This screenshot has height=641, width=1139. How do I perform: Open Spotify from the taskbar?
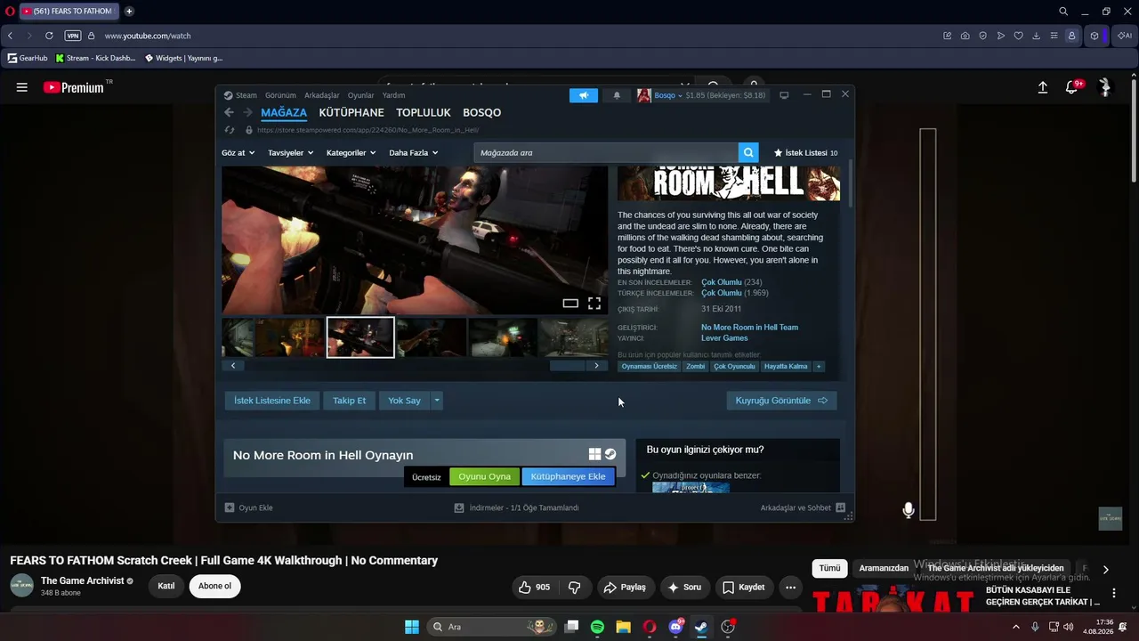597,627
